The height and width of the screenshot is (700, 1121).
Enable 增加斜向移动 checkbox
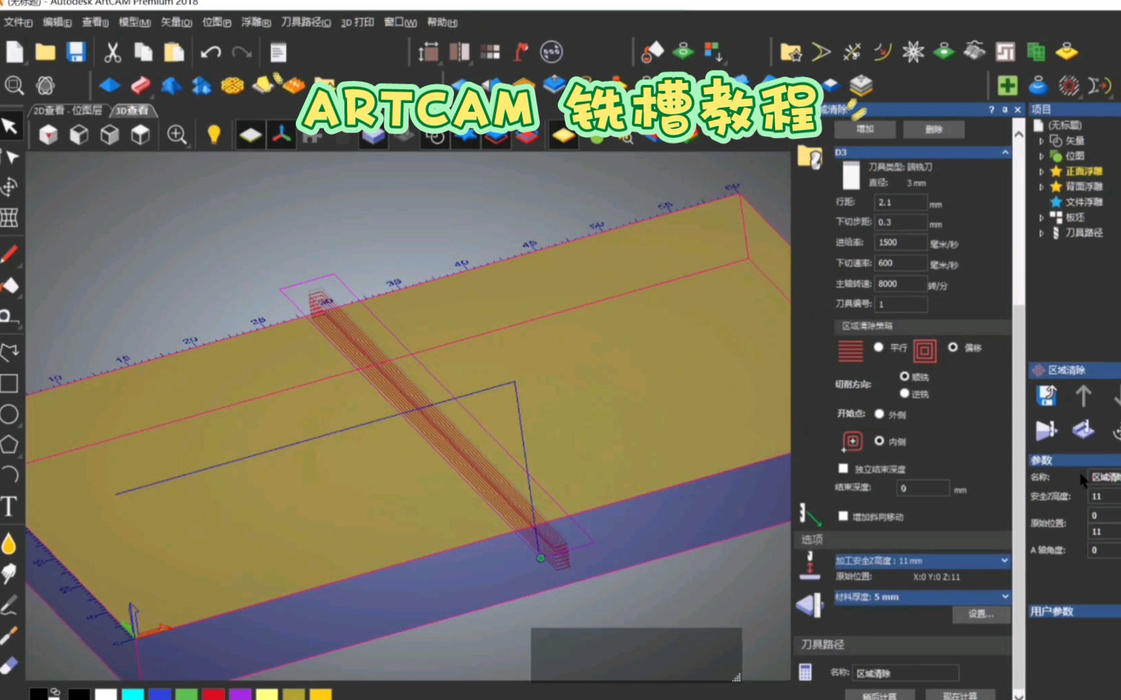[x=843, y=516]
